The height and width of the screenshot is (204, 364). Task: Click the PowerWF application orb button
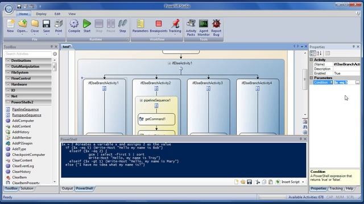(9, 9)
